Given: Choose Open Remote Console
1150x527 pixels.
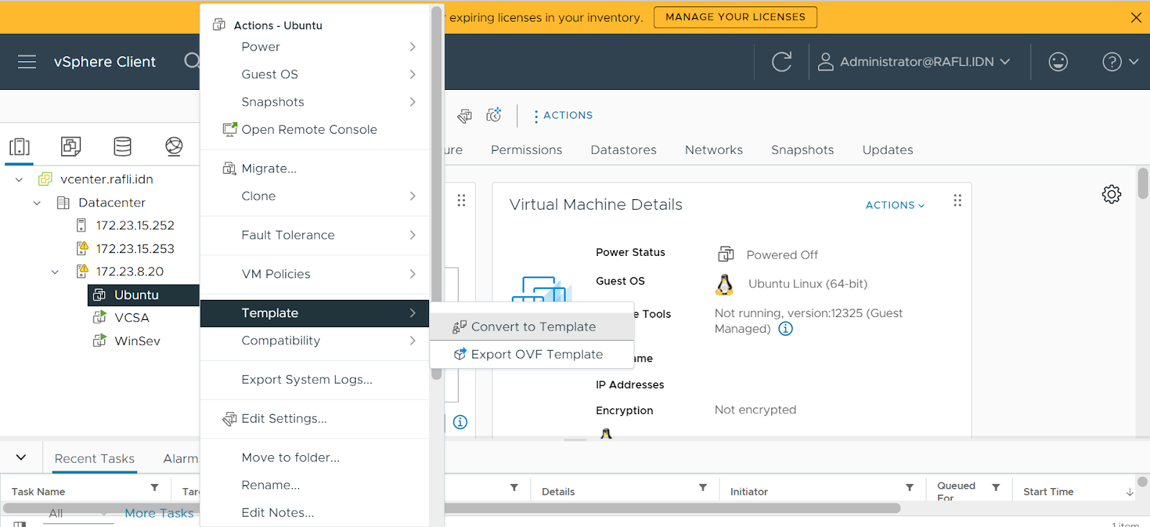Looking at the screenshot, I should point(315,129).
